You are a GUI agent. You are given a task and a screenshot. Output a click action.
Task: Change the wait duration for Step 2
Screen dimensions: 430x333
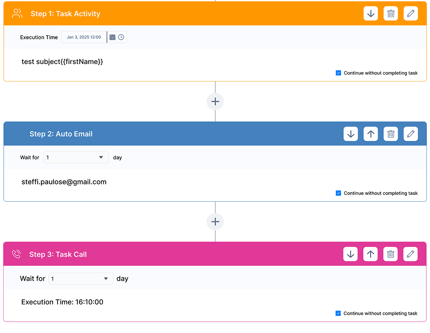[76, 157]
